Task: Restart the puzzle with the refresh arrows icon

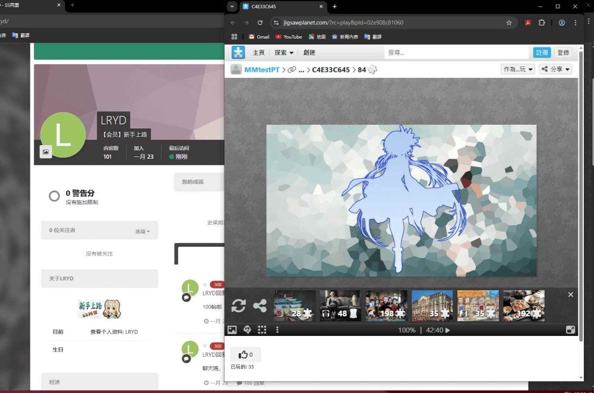Action: [x=238, y=306]
